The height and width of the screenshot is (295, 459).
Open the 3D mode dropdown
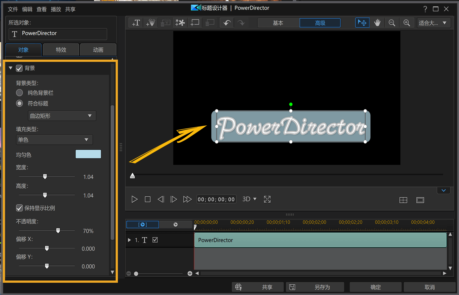pos(249,199)
